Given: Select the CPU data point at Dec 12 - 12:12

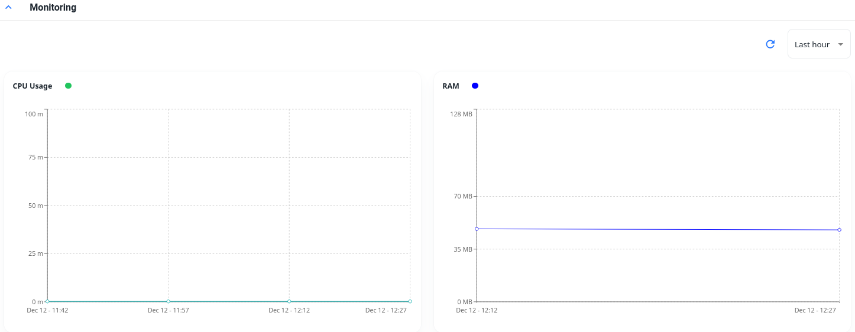Looking at the screenshot, I should pos(289,301).
